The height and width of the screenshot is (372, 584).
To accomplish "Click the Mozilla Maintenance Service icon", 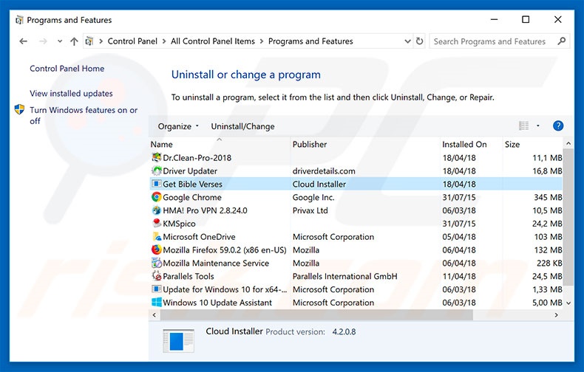I will tap(157, 263).
